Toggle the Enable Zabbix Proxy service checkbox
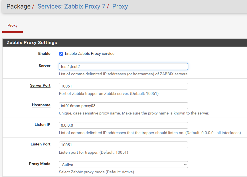247x177 pixels. [61, 54]
